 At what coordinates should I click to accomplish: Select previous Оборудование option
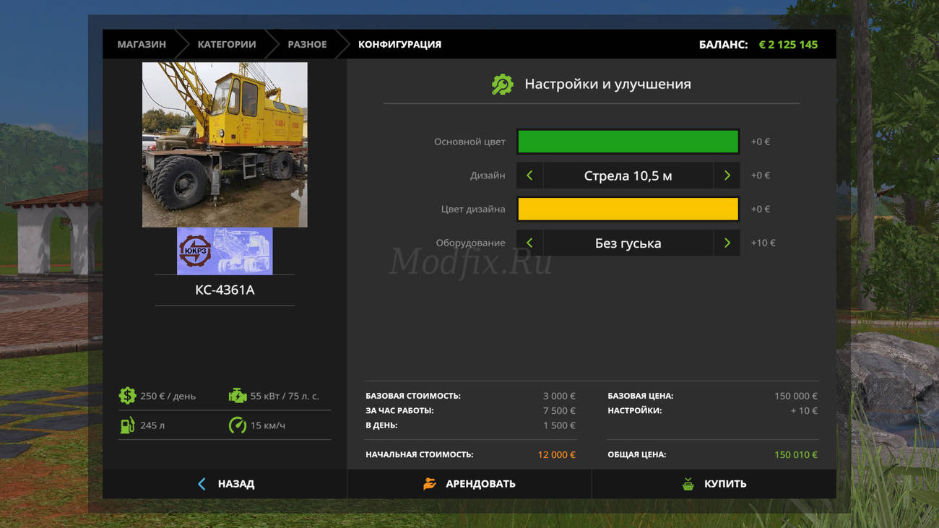click(529, 243)
